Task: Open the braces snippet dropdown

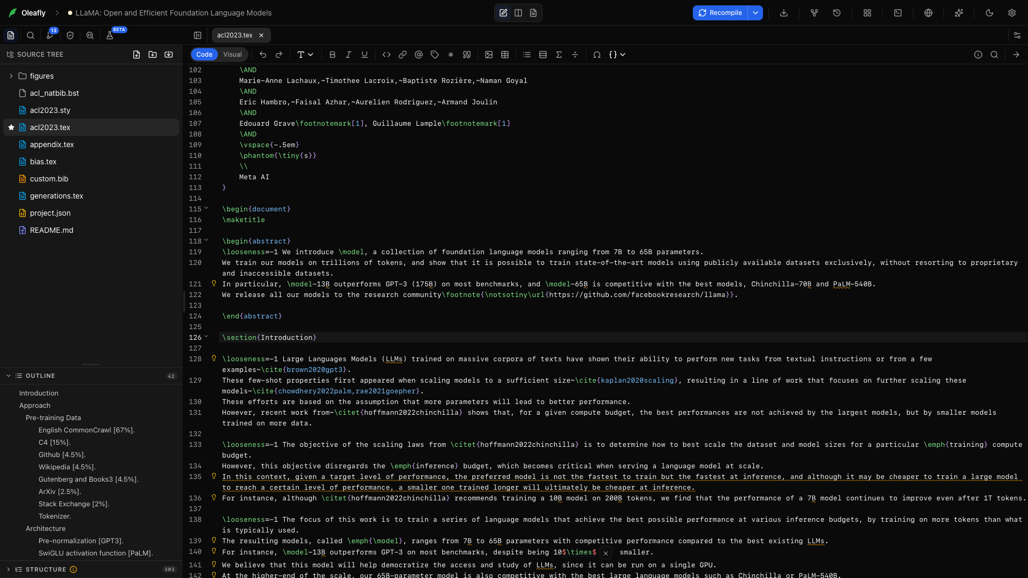Action: click(617, 55)
